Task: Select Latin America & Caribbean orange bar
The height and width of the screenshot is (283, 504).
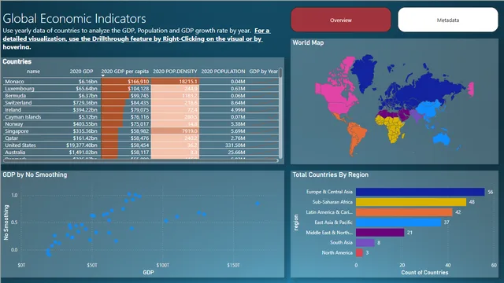Action: point(404,212)
